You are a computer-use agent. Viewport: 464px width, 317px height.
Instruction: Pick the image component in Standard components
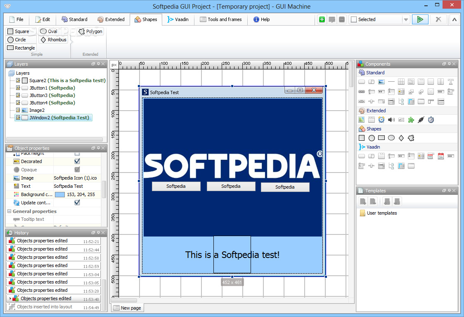[x=381, y=82]
